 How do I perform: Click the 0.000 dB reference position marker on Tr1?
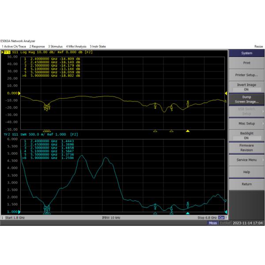tap(19, 93)
